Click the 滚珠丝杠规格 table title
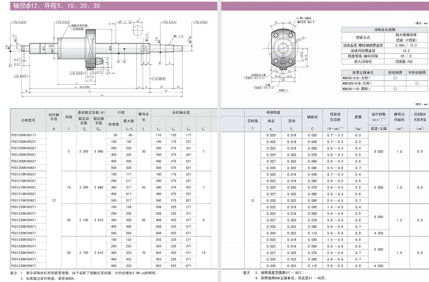Image resolution: width=429 pixels, height=282 pixels. point(384,29)
